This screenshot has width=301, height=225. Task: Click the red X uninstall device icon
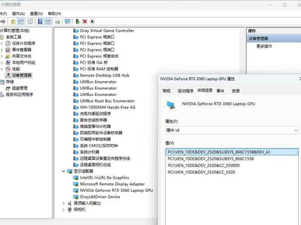pyautogui.click(x=85, y=21)
